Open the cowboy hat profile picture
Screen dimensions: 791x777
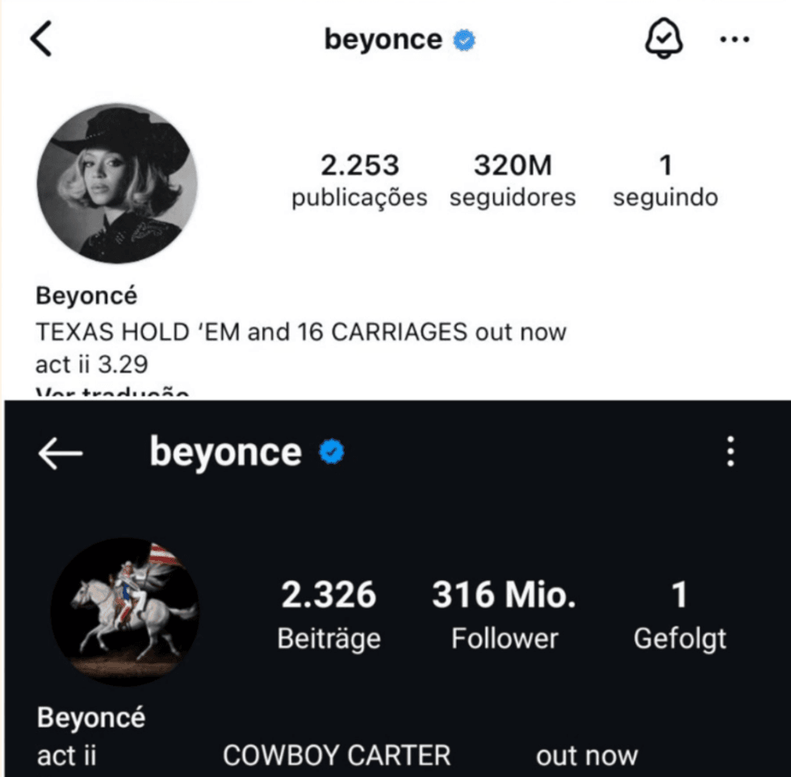pyautogui.click(x=116, y=184)
